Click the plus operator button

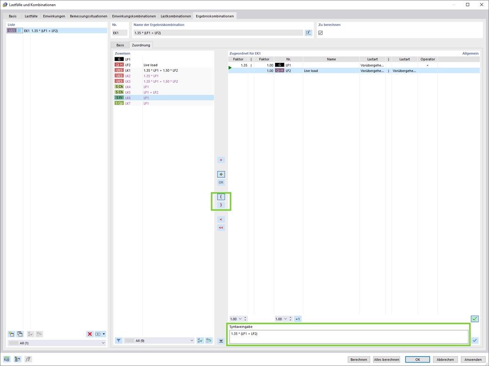pos(221,174)
